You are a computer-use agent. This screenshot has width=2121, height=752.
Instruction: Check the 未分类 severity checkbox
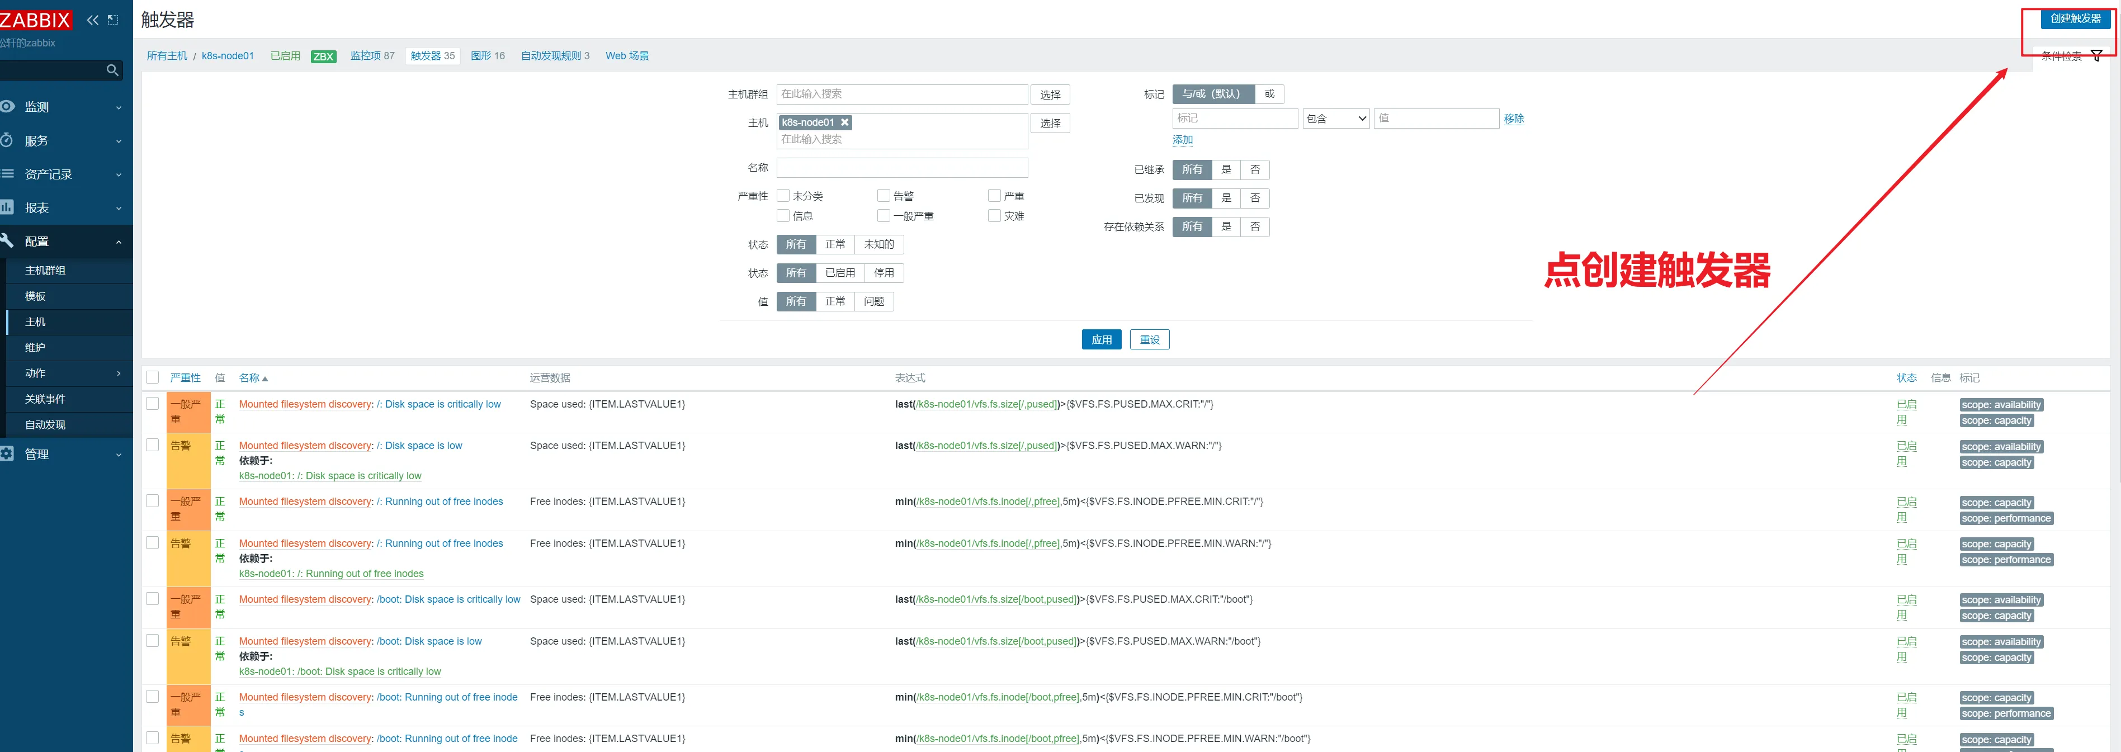(783, 196)
